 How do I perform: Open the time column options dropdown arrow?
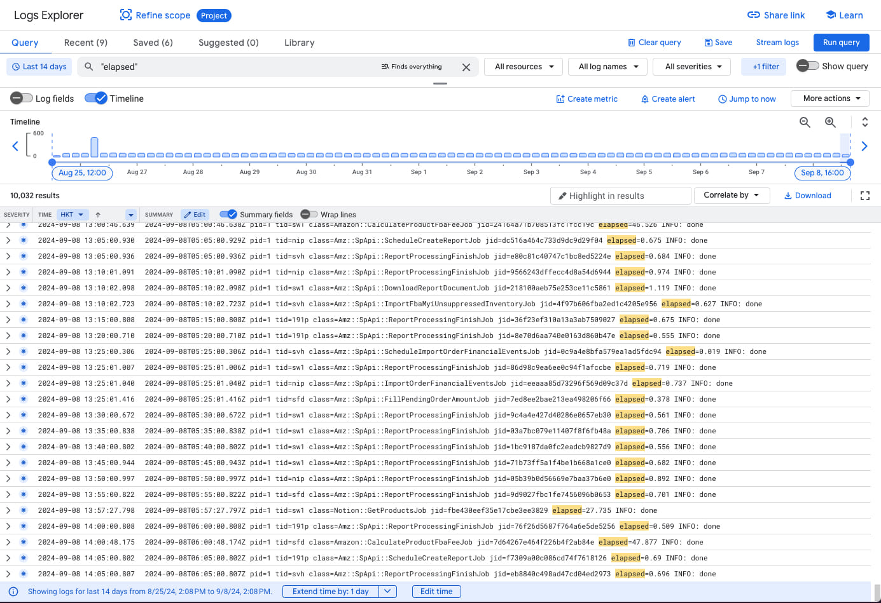pyautogui.click(x=131, y=215)
